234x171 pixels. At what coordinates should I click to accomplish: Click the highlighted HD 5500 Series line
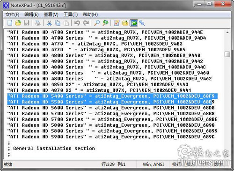tap(111, 102)
